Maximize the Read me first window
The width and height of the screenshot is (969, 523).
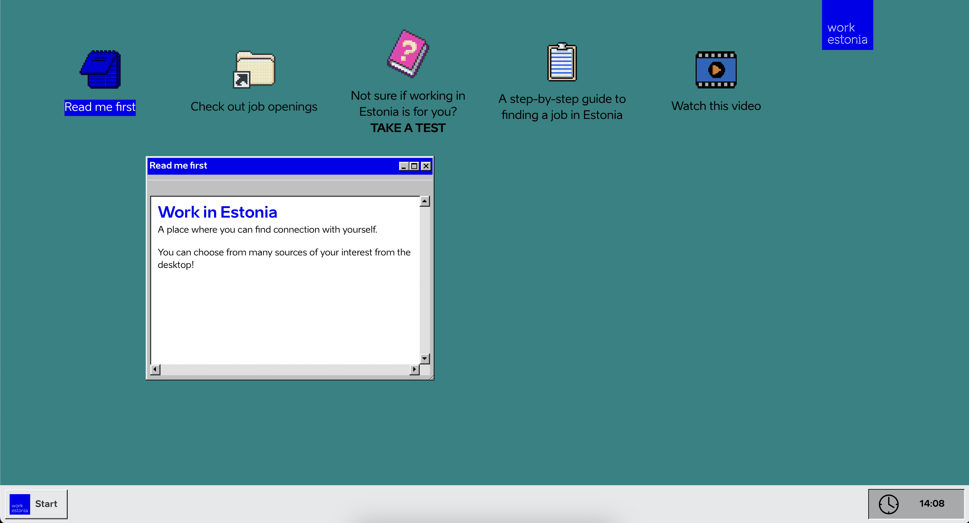pyautogui.click(x=414, y=166)
